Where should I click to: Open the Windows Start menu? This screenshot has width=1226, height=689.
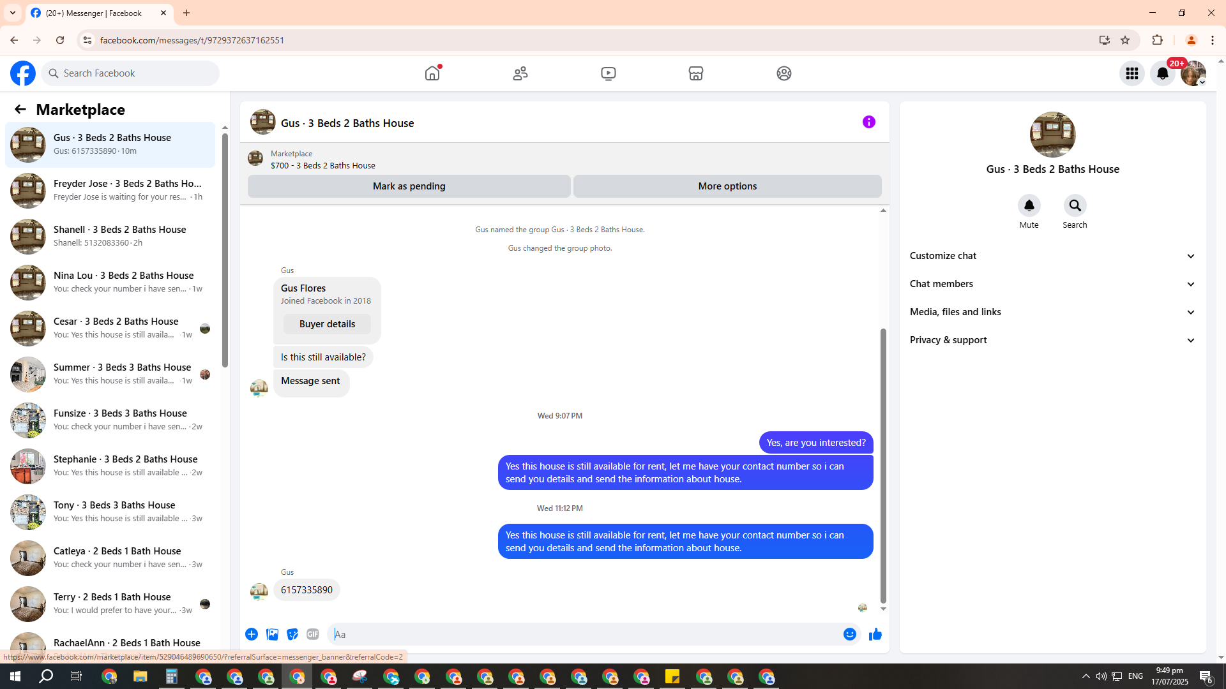click(15, 676)
